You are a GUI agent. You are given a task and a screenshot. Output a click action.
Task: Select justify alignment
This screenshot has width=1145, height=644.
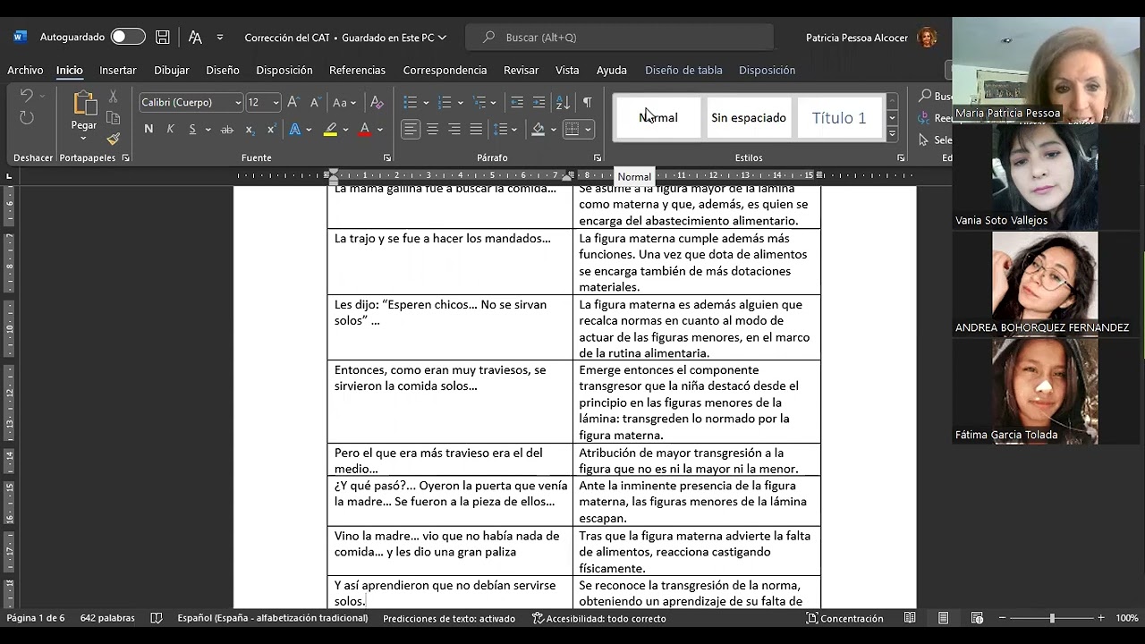[476, 130]
